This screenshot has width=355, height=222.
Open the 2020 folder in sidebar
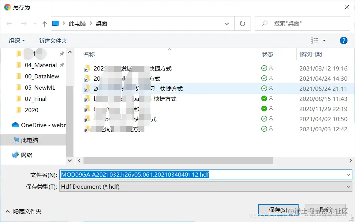(x=32, y=110)
